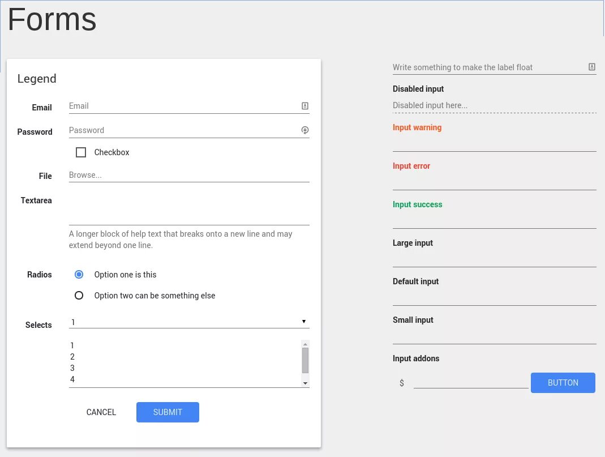605x457 pixels.
Task: Click the Input success text field
Action: 494,220
